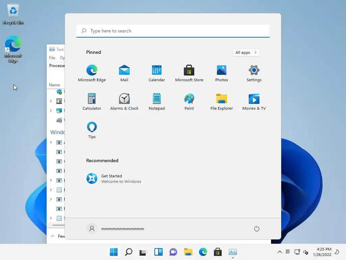Expand first row under Windows processes heading

(51, 143)
